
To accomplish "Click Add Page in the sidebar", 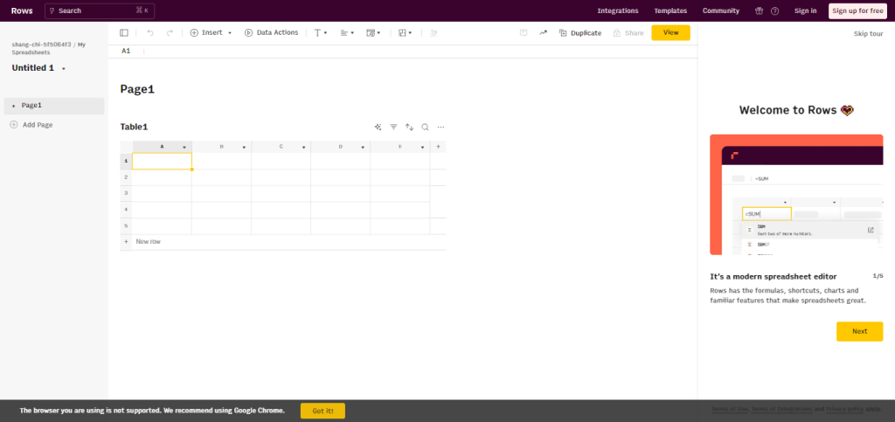I will [x=32, y=125].
